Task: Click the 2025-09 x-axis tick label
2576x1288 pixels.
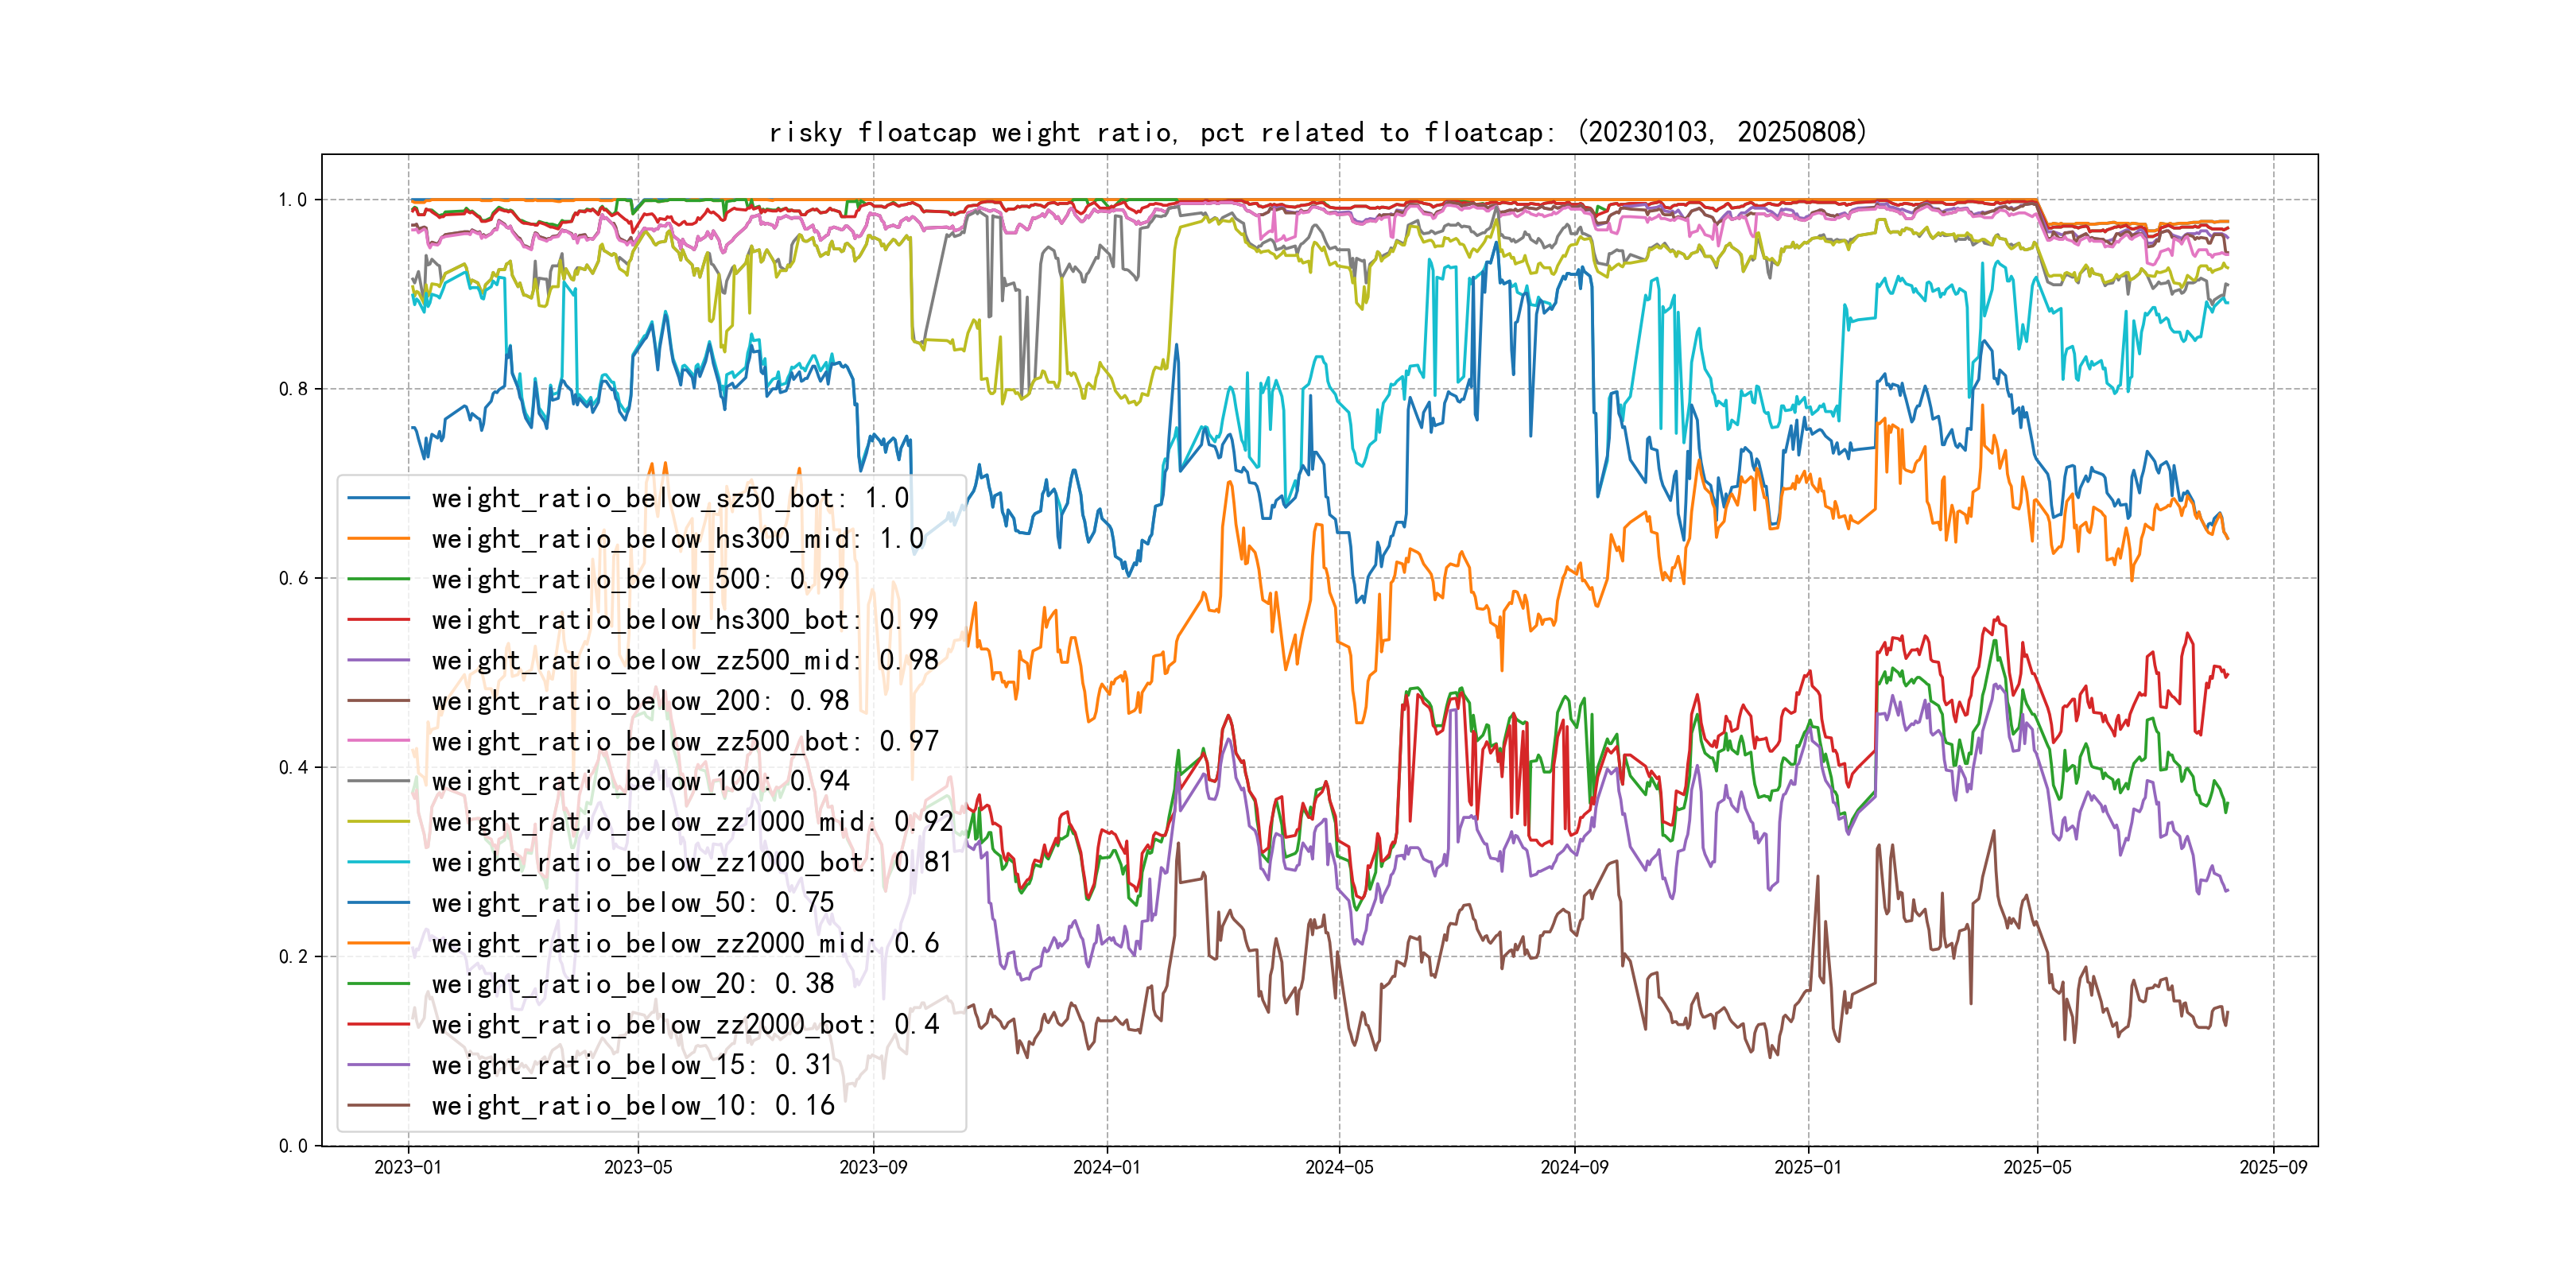Action: [2272, 1168]
